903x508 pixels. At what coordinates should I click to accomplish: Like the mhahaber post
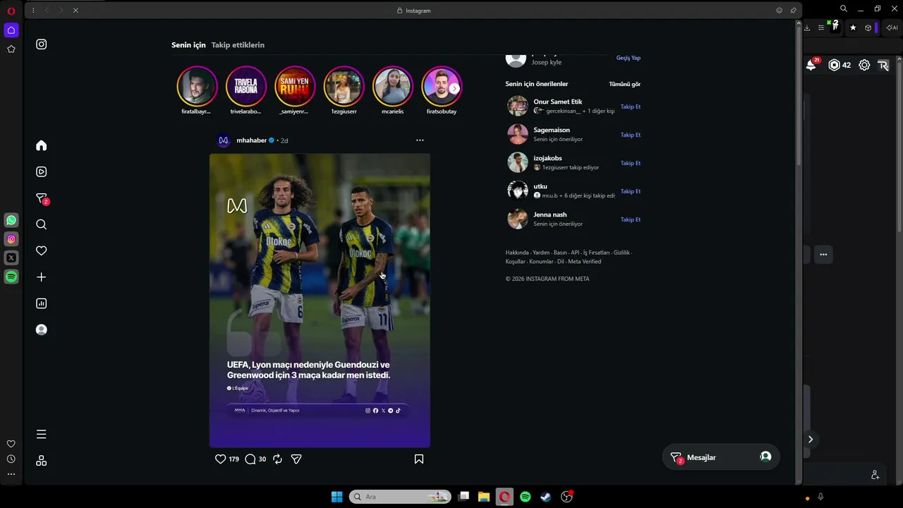point(220,459)
